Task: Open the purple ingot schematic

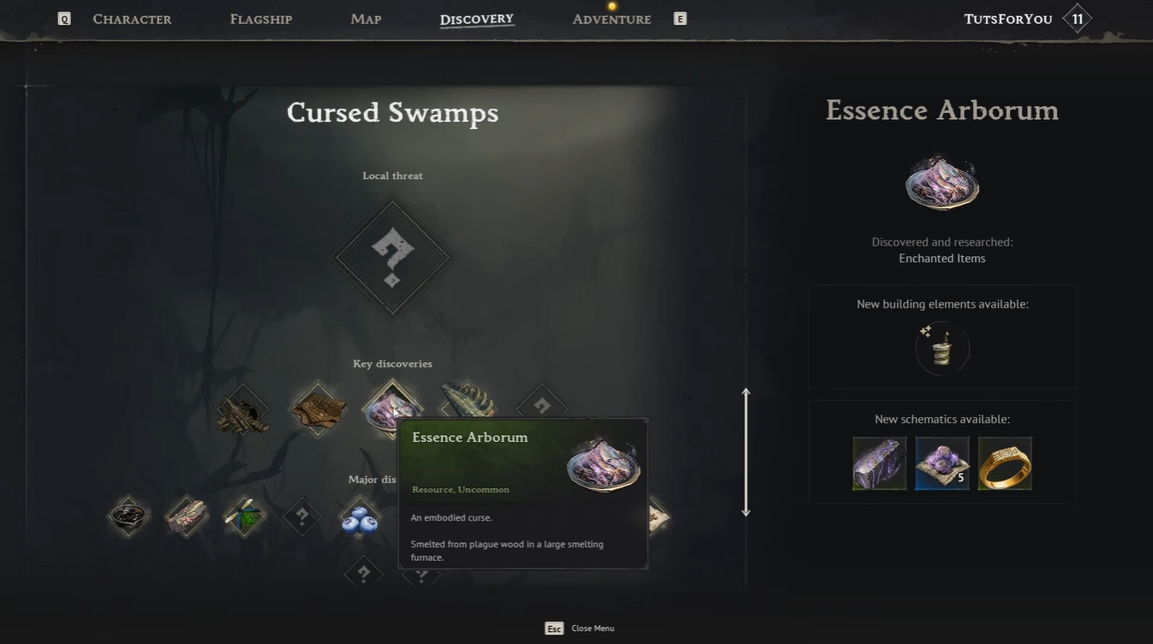Action: (x=880, y=463)
